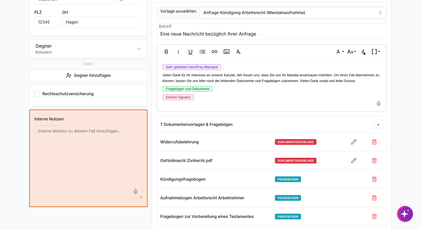
Task: Click the Dokumentenvorlage badge for Widerrufsbelehrung
Action: 296,142
